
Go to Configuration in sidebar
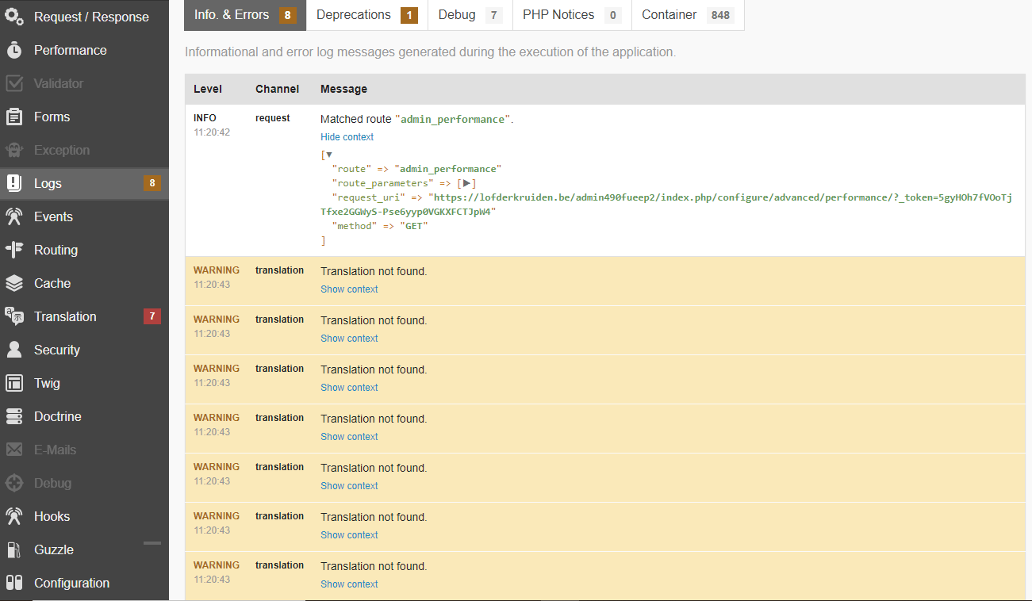71,583
